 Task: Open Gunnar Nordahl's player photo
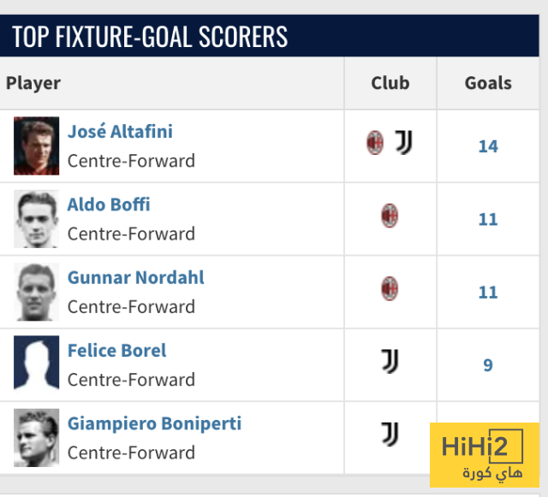click(37, 292)
